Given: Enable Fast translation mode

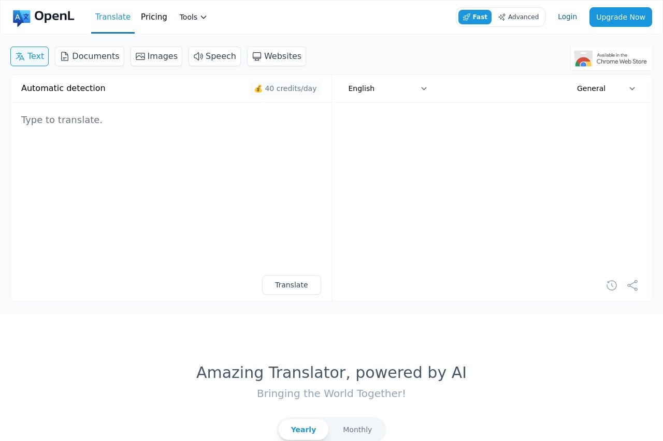Looking at the screenshot, I should [475, 17].
